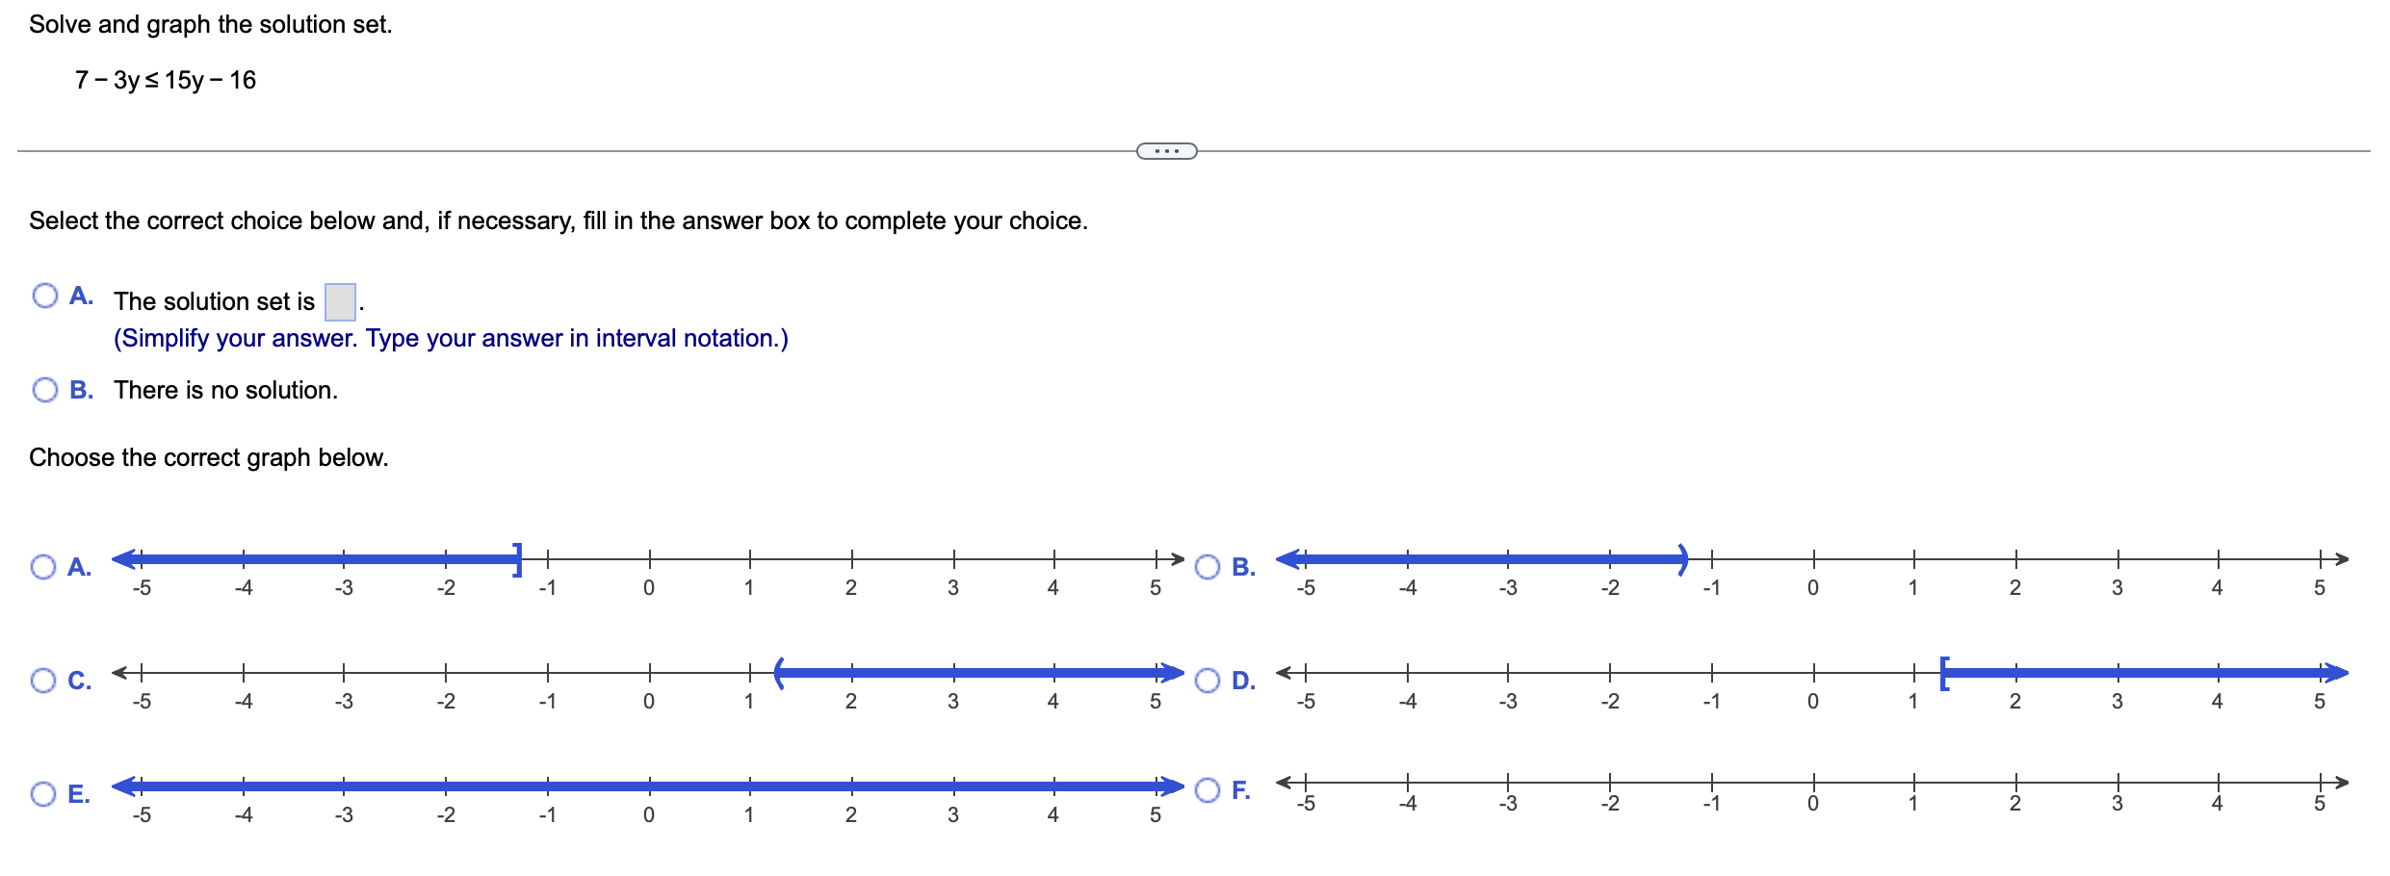The image size is (2390, 876).
Task: Click the parenthesis endpoint on graph B
Action: coord(1683,559)
